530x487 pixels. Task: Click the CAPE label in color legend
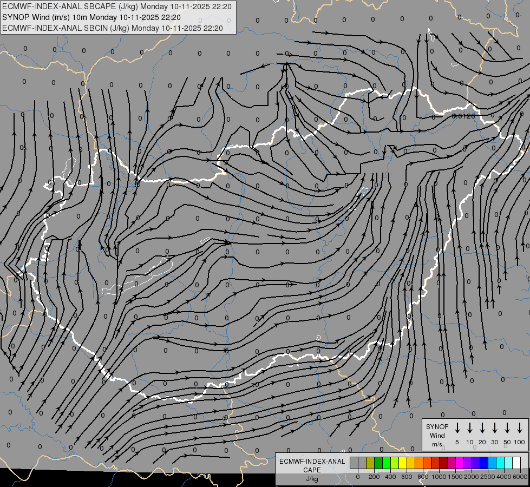[312, 470]
